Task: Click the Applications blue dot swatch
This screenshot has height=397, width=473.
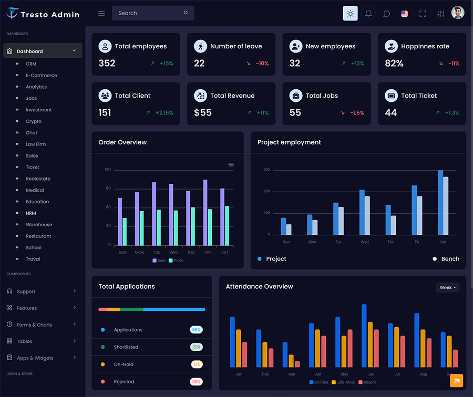Action: click(103, 330)
